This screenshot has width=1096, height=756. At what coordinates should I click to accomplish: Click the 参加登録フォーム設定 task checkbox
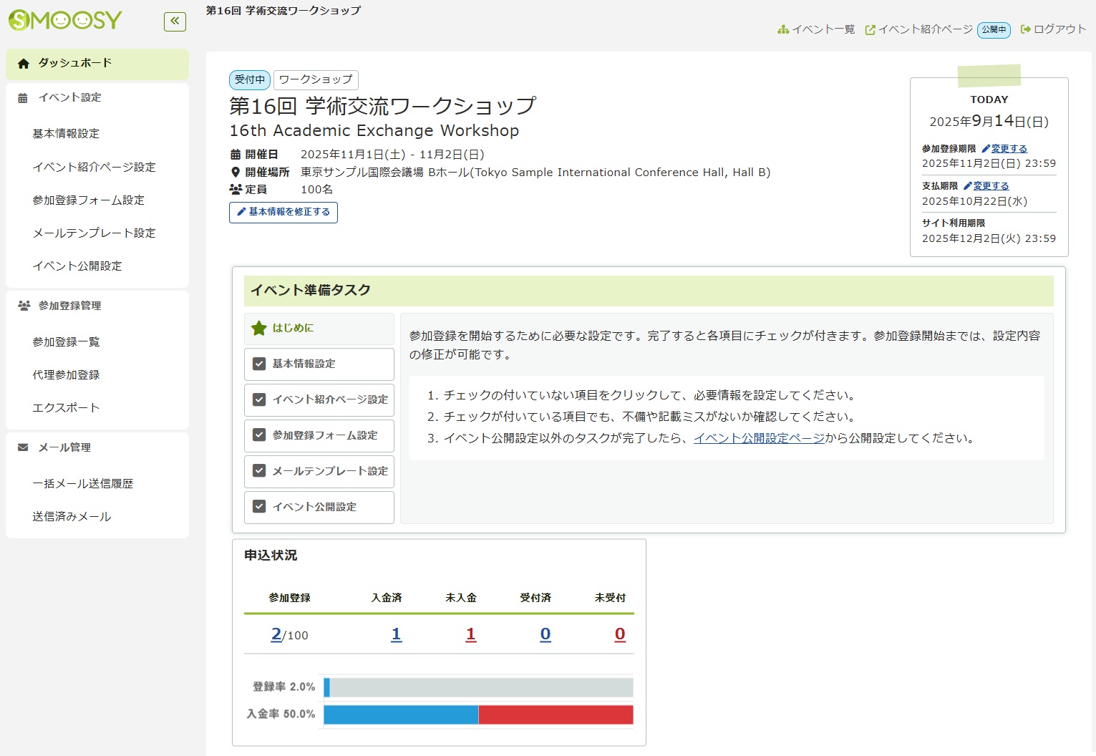click(259, 435)
